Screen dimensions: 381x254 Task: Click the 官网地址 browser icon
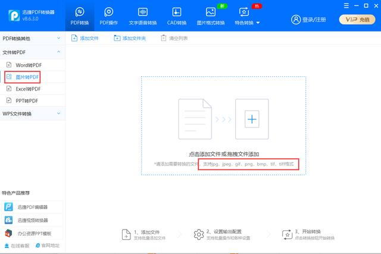click(38, 246)
